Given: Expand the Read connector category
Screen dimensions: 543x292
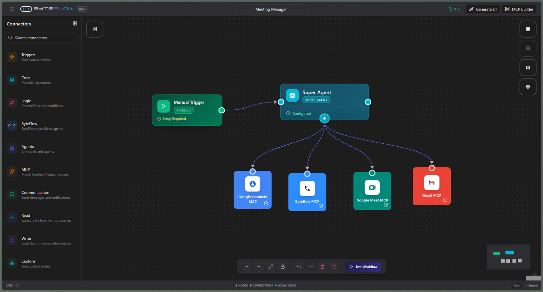Looking at the screenshot, I should [42, 218].
